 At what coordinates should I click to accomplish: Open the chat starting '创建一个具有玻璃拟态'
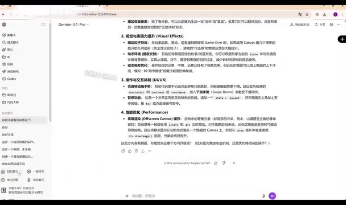(18, 157)
